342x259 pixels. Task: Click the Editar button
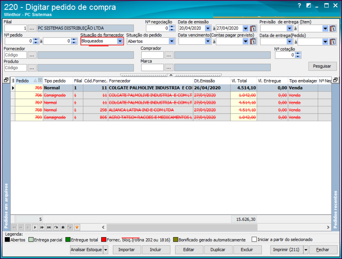[x=189, y=250]
